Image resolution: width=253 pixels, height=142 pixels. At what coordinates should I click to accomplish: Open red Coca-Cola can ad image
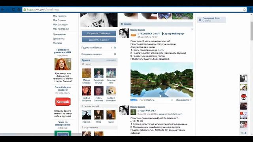pos(63,102)
